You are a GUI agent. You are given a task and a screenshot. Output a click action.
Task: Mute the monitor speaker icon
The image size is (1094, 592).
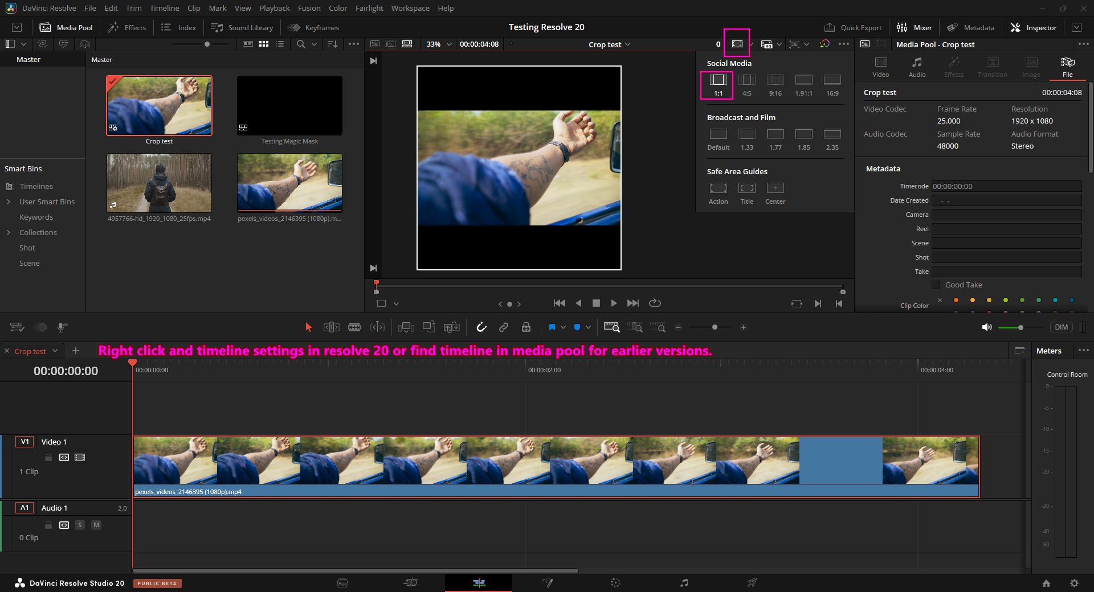point(987,327)
